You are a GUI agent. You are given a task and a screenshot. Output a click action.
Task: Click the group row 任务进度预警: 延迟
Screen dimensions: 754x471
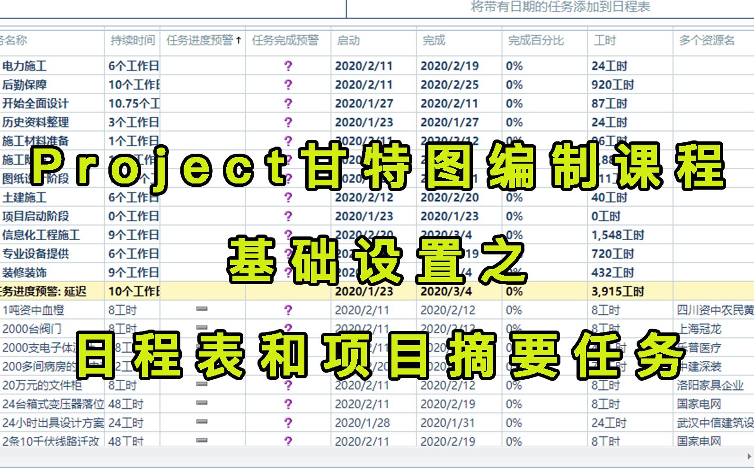(377, 291)
